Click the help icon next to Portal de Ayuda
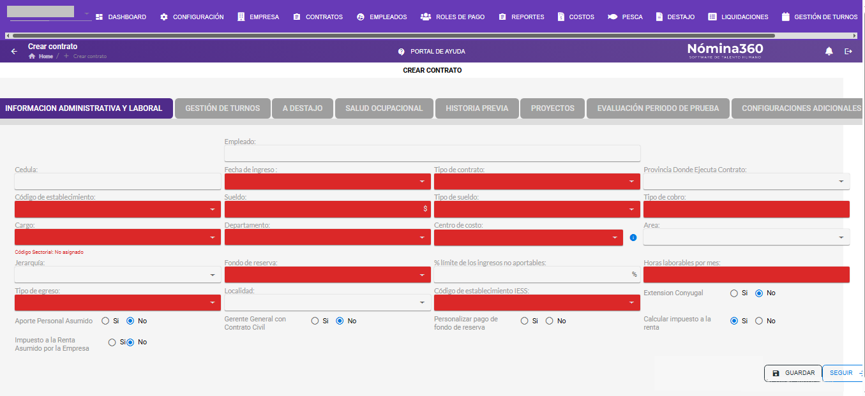865x396 pixels. pos(402,51)
